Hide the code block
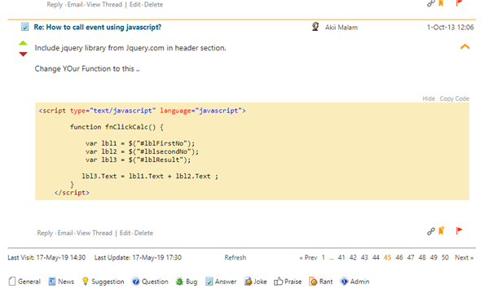 tap(429, 98)
